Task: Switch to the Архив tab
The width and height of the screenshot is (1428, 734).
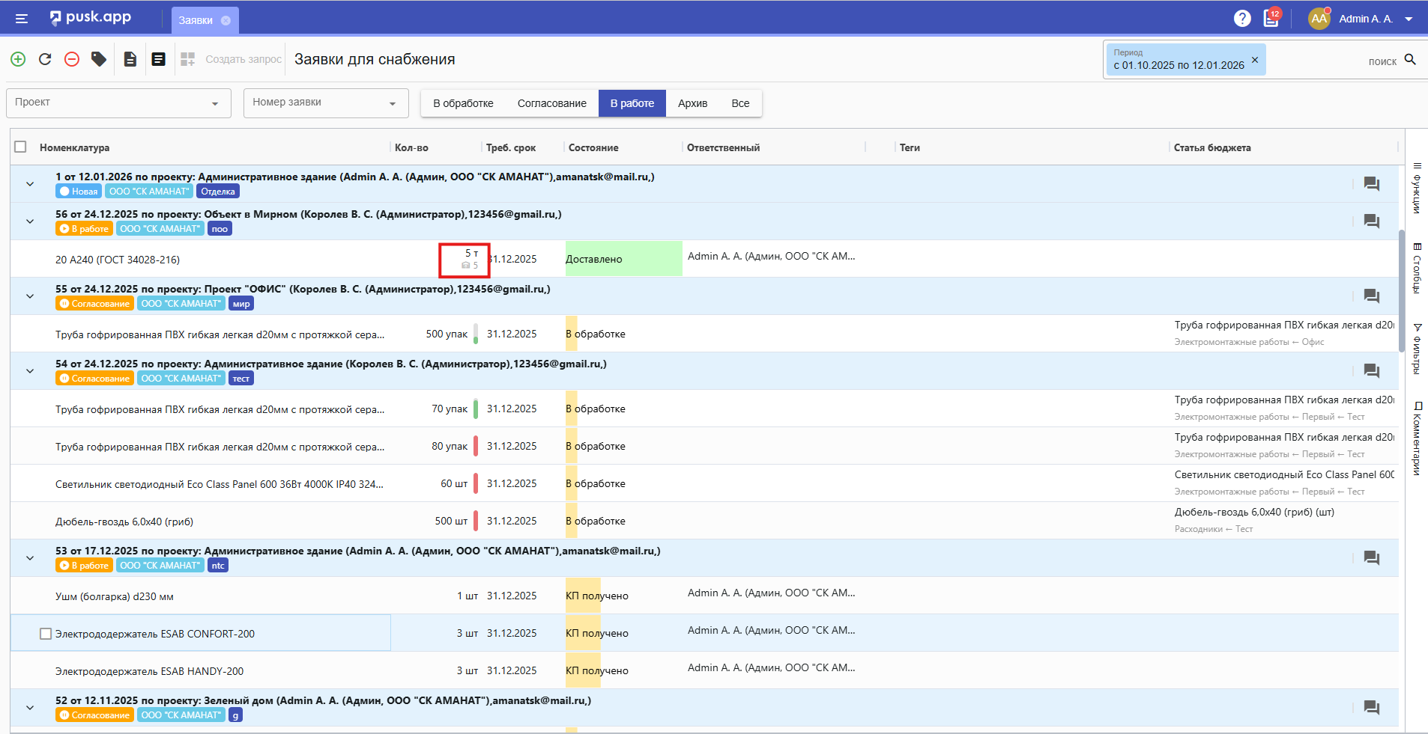Action: (692, 103)
